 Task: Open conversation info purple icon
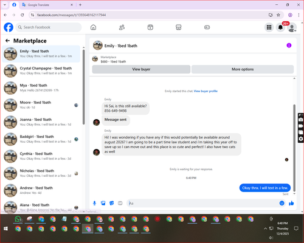click(289, 46)
